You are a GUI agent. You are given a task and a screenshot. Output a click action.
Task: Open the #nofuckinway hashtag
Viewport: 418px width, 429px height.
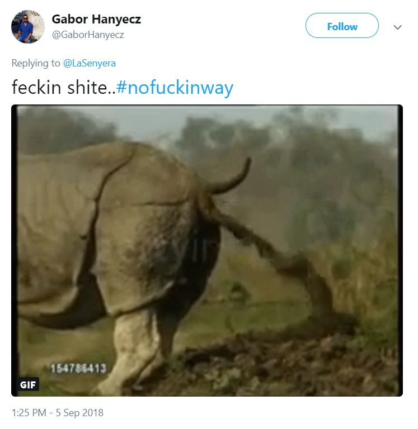tap(175, 88)
